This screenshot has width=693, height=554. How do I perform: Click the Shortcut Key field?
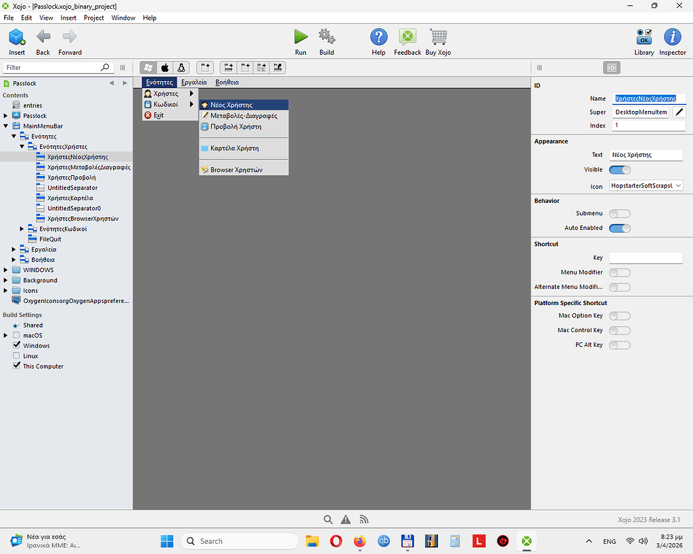point(646,258)
